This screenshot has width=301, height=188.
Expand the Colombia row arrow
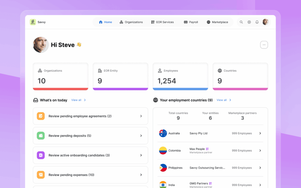point(260,151)
